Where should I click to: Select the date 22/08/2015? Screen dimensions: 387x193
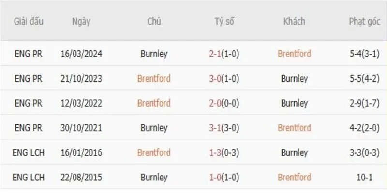coord(81,177)
